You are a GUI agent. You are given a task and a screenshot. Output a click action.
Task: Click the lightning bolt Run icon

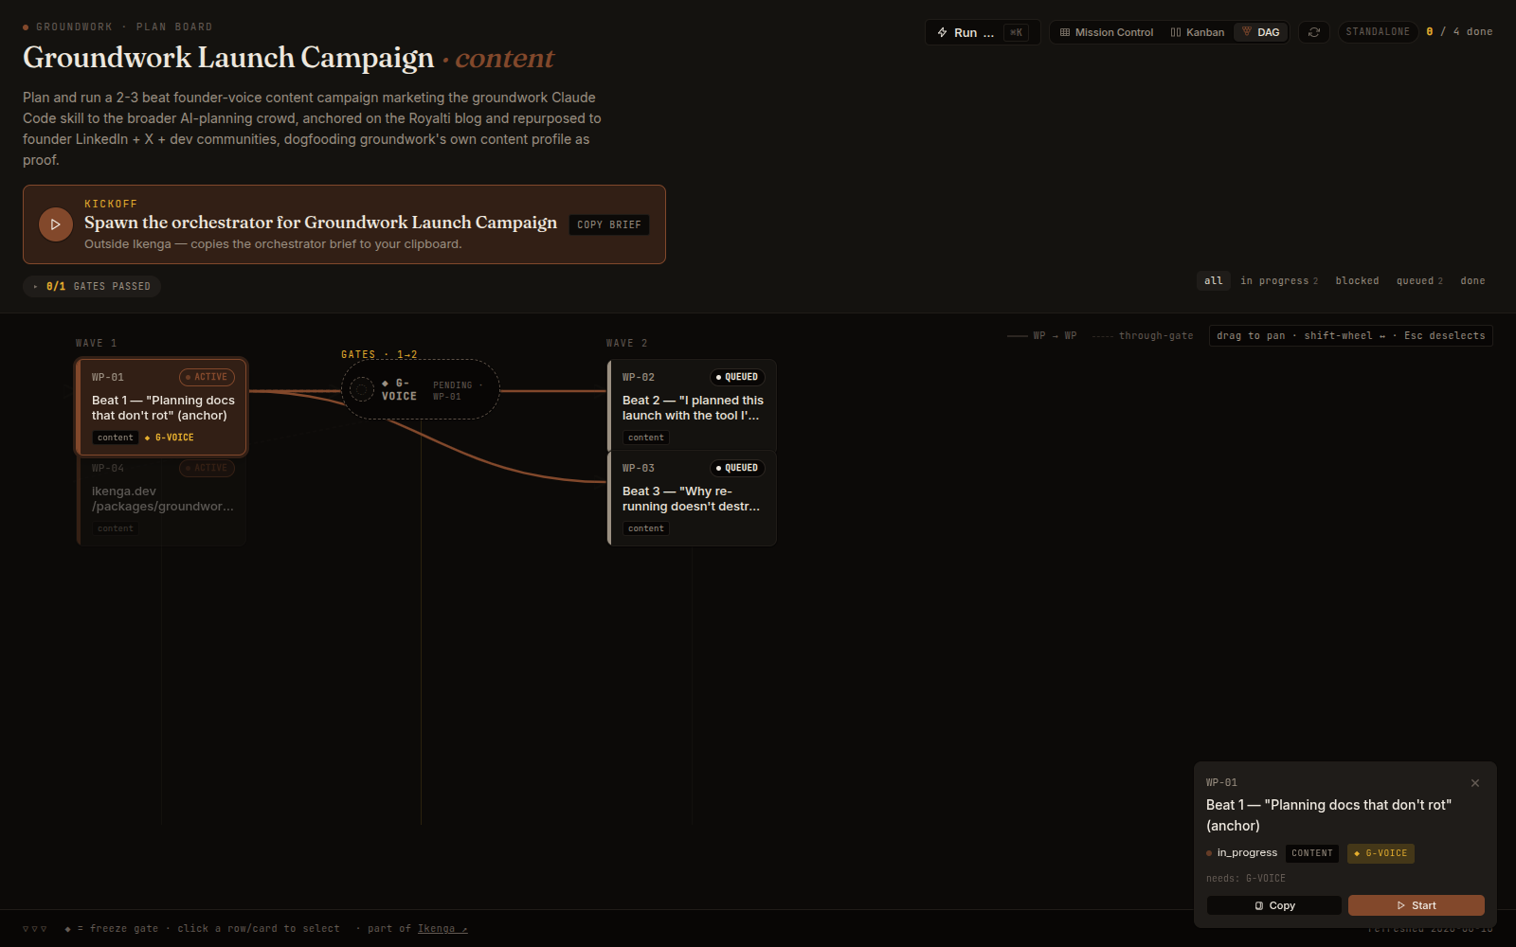click(x=942, y=32)
